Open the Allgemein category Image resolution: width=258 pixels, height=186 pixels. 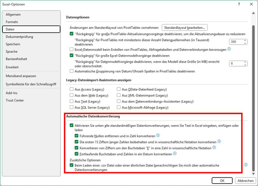click(x=31, y=14)
